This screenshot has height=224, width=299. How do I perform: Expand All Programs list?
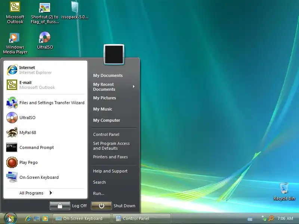36,193
